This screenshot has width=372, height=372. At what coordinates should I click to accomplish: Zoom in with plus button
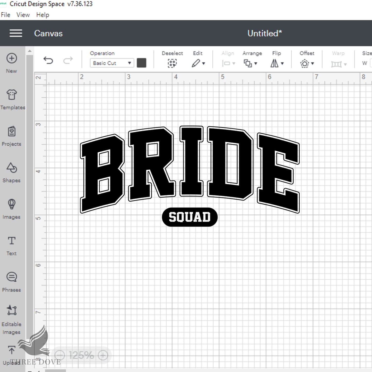coord(103,356)
